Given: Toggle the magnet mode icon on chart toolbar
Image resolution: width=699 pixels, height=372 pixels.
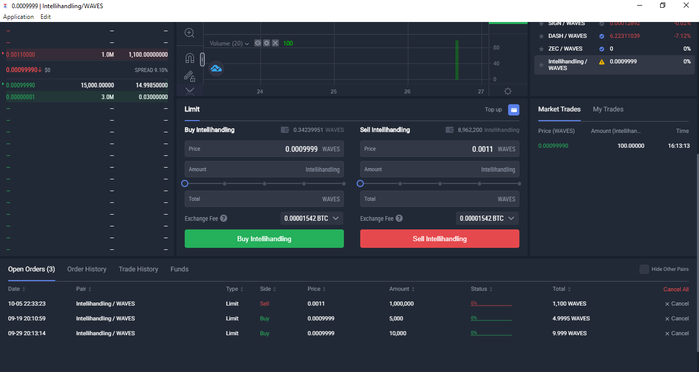Looking at the screenshot, I should pyautogui.click(x=189, y=58).
